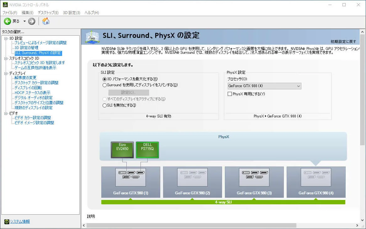Open HDCP ステータスの表示
This screenshot has width=366, height=229.
(32, 93)
